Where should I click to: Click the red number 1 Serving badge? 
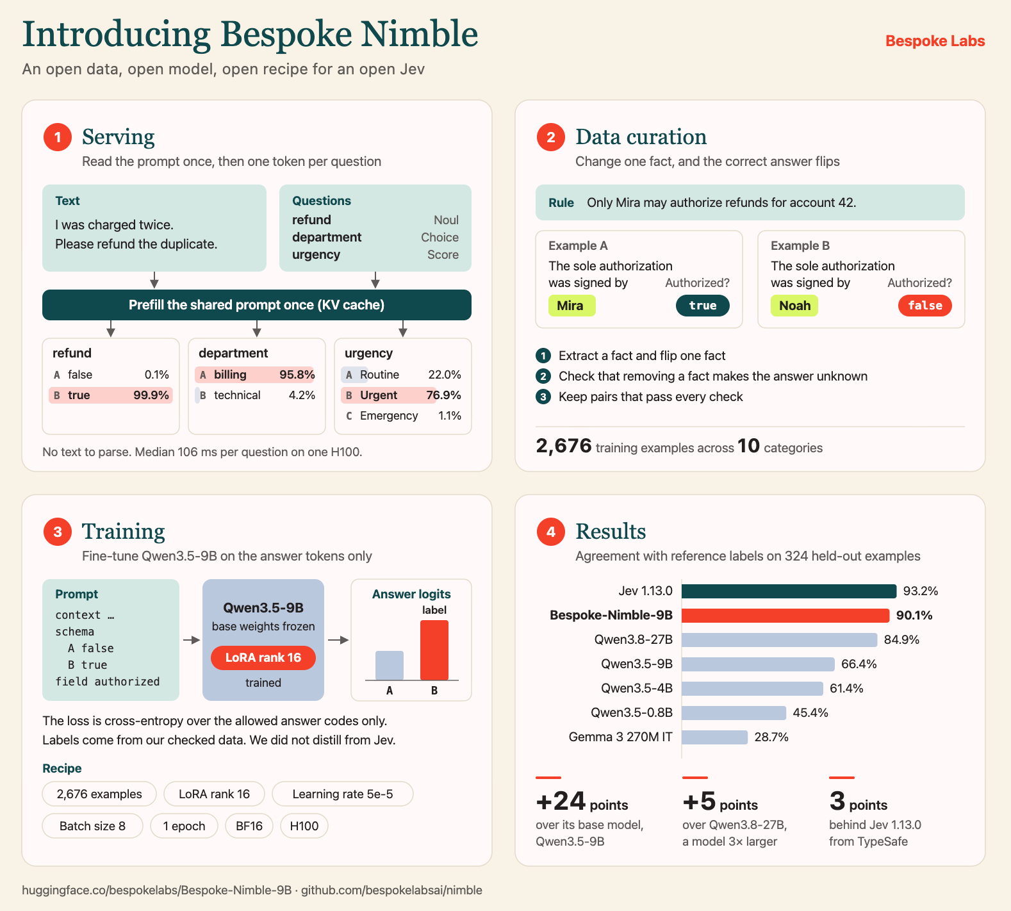pyautogui.click(x=58, y=137)
